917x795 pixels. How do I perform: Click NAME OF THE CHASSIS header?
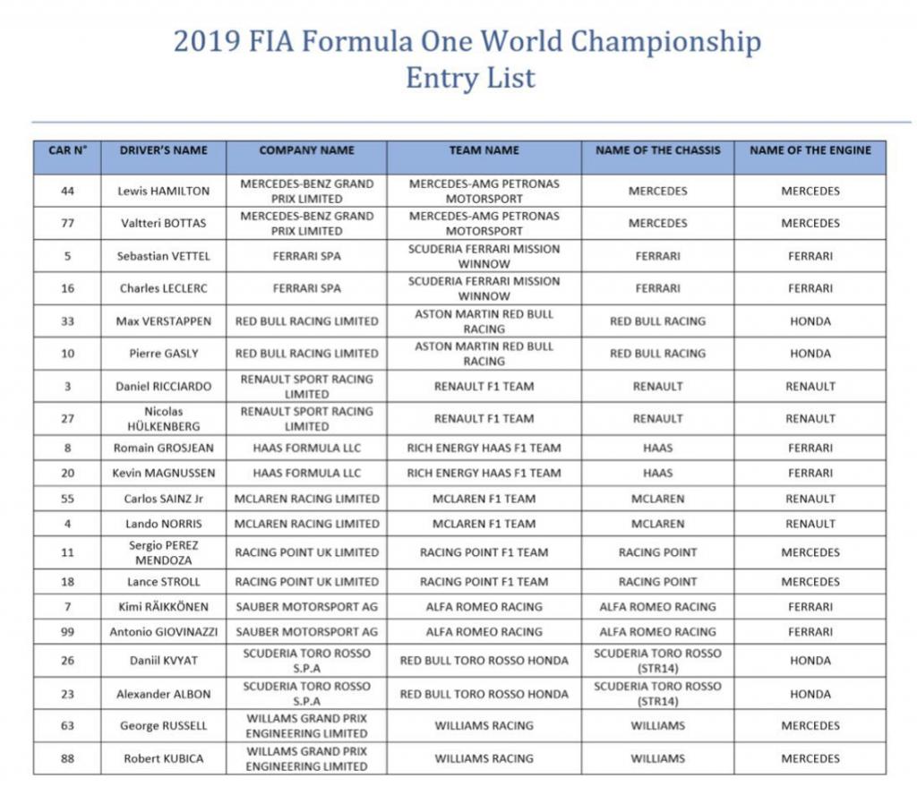[658, 158]
